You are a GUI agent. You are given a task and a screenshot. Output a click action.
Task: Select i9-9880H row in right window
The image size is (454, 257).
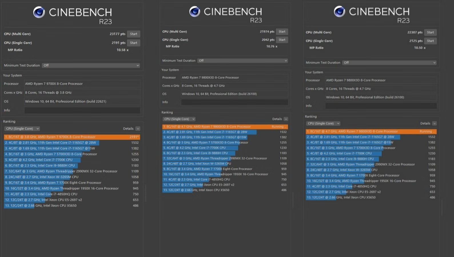click(371, 159)
